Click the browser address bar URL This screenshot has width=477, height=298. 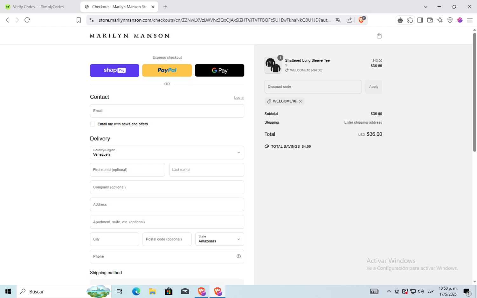(x=215, y=20)
